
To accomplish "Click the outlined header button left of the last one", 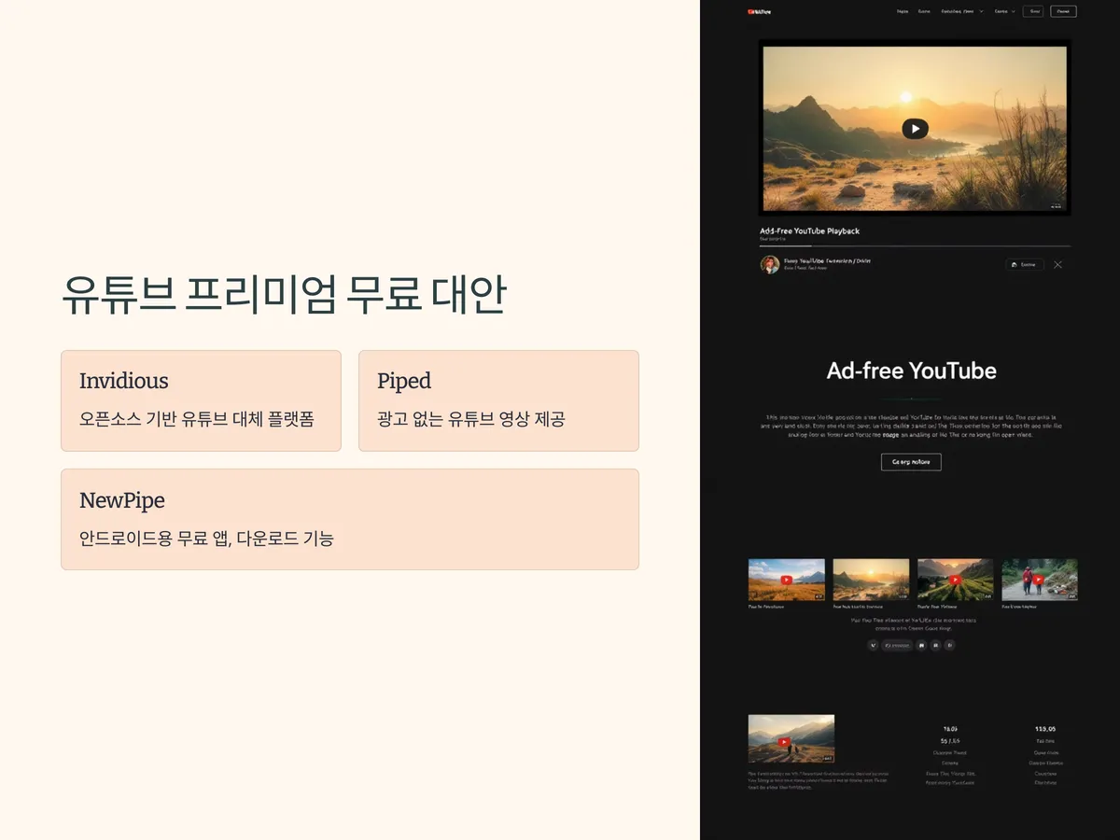I will click(x=1033, y=11).
